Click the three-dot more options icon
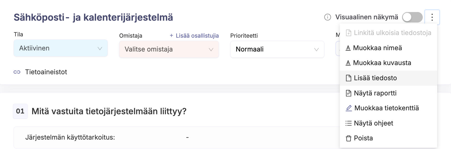 tap(432, 17)
